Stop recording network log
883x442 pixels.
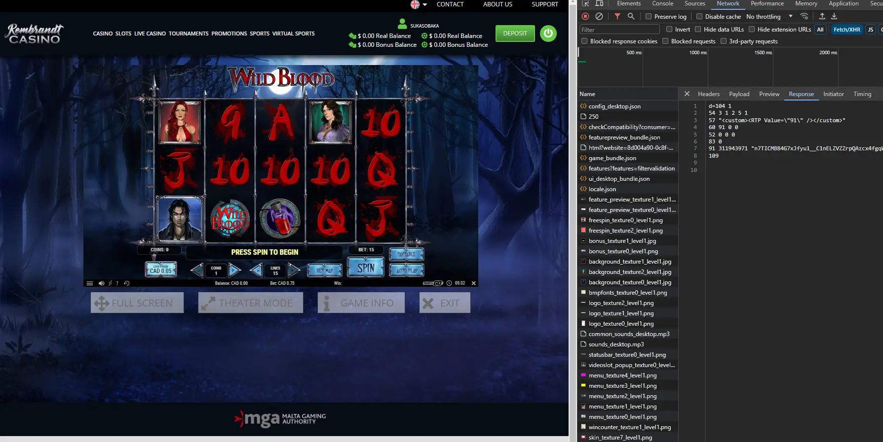click(x=585, y=16)
